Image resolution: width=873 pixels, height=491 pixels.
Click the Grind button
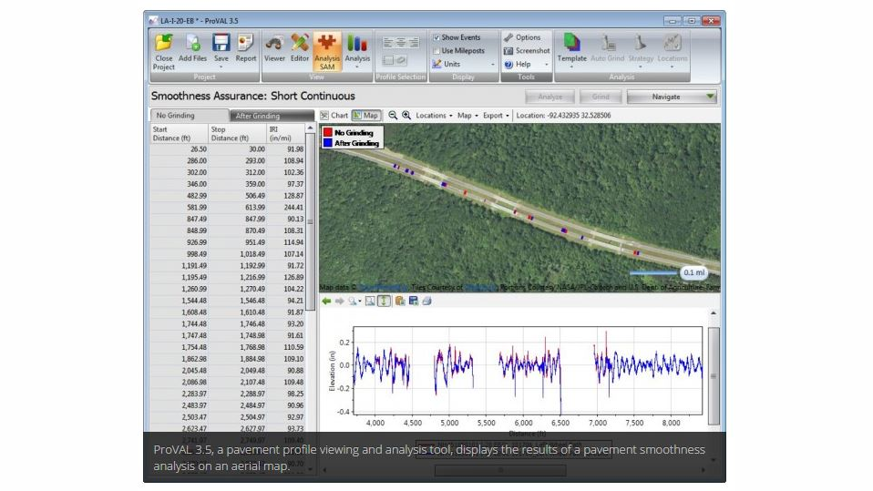pyautogui.click(x=601, y=97)
